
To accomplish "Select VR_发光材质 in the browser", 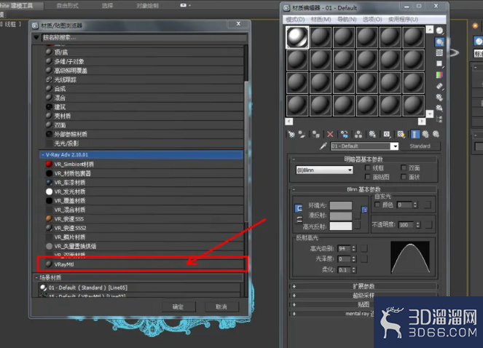I will (x=142, y=191).
